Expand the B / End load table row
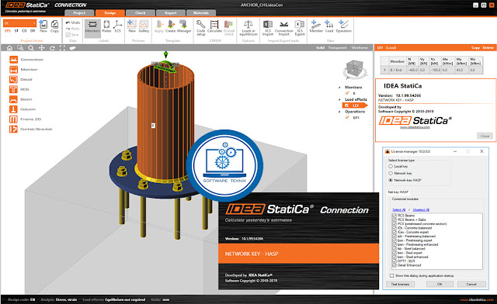Screen dimensions: 497x304 click(x=384, y=70)
